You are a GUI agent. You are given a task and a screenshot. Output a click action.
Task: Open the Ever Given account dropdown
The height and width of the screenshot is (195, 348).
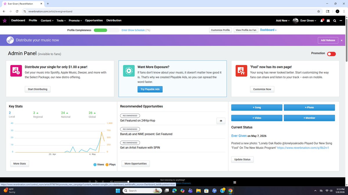[x=308, y=21]
